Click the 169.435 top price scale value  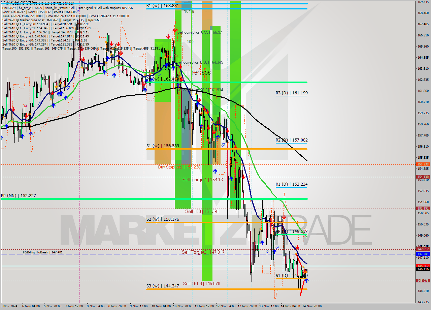click(423, 2)
